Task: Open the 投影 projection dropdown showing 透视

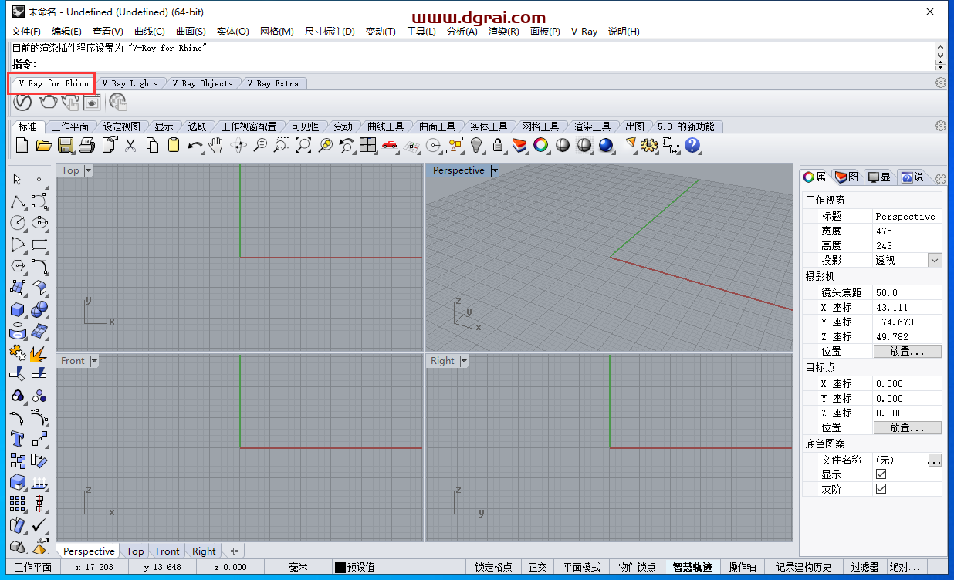Action: [x=933, y=260]
